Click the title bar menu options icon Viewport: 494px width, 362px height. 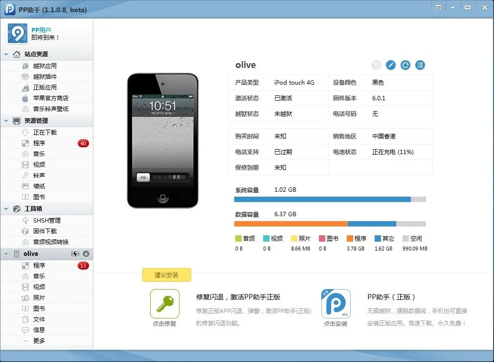(438, 7)
